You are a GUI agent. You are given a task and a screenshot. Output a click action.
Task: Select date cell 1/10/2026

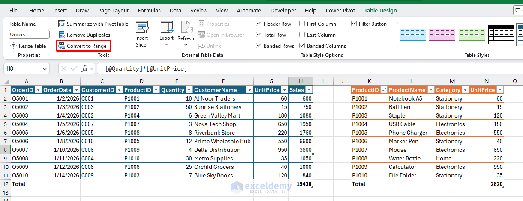(x=61, y=150)
